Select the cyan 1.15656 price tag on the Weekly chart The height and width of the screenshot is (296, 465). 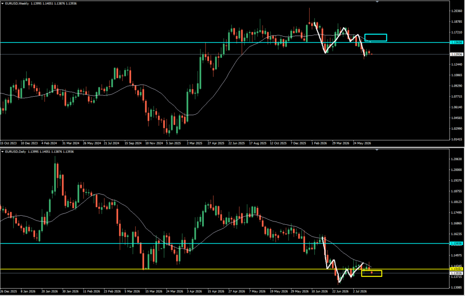click(x=457, y=42)
